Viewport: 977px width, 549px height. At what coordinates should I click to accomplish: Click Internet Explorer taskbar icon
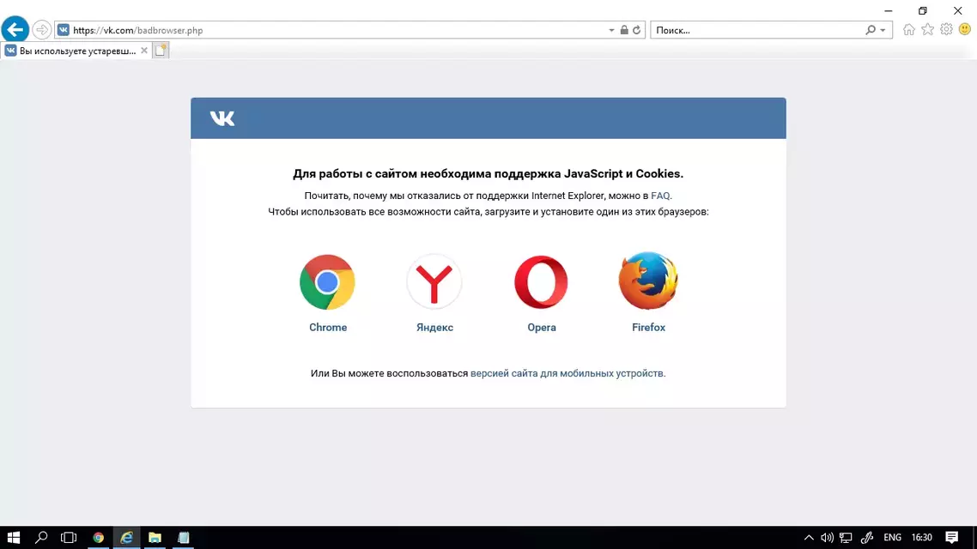point(126,537)
